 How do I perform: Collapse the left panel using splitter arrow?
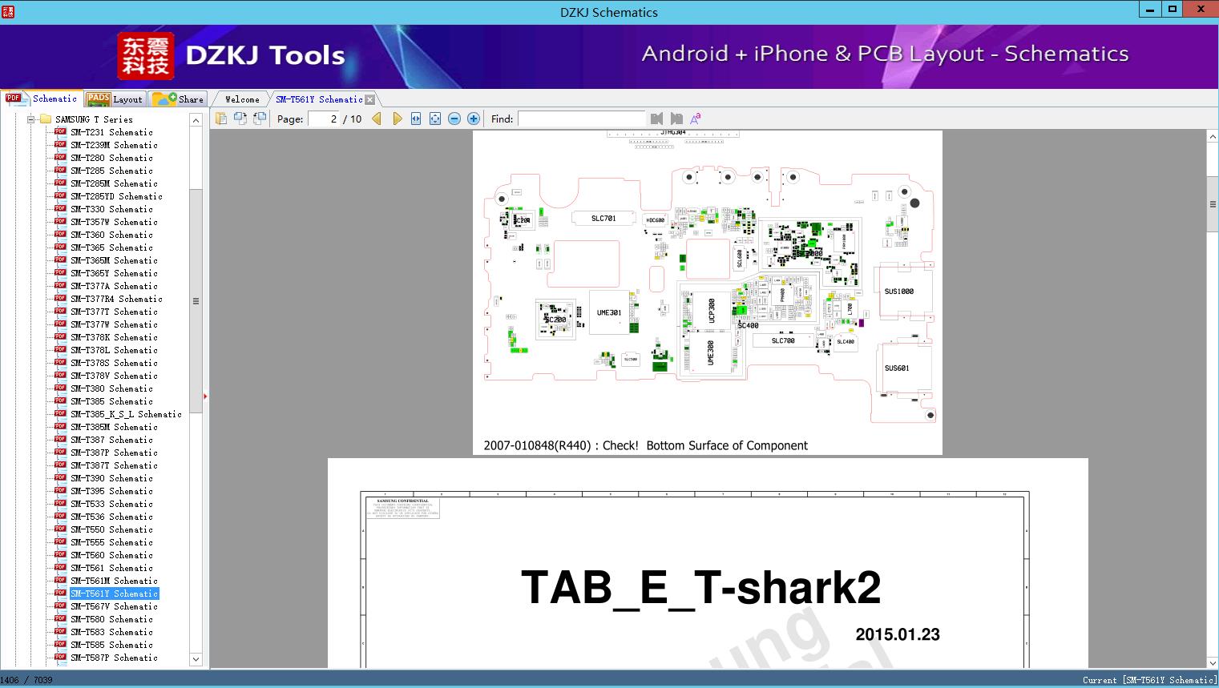point(206,396)
